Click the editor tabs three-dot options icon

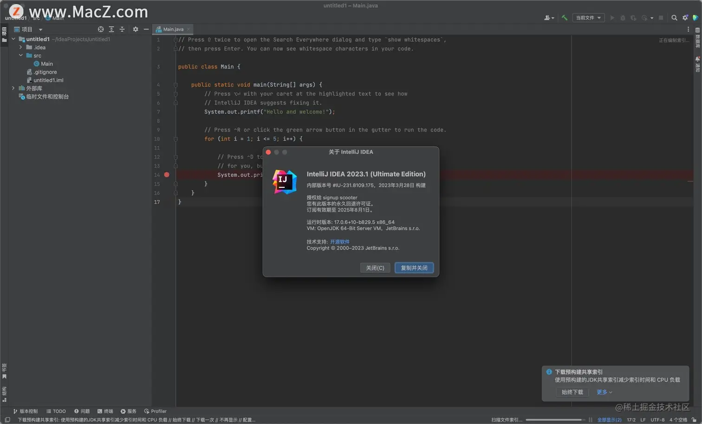click(688, 29)
